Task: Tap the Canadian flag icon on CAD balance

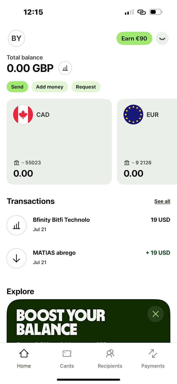Action: point(23,115)
